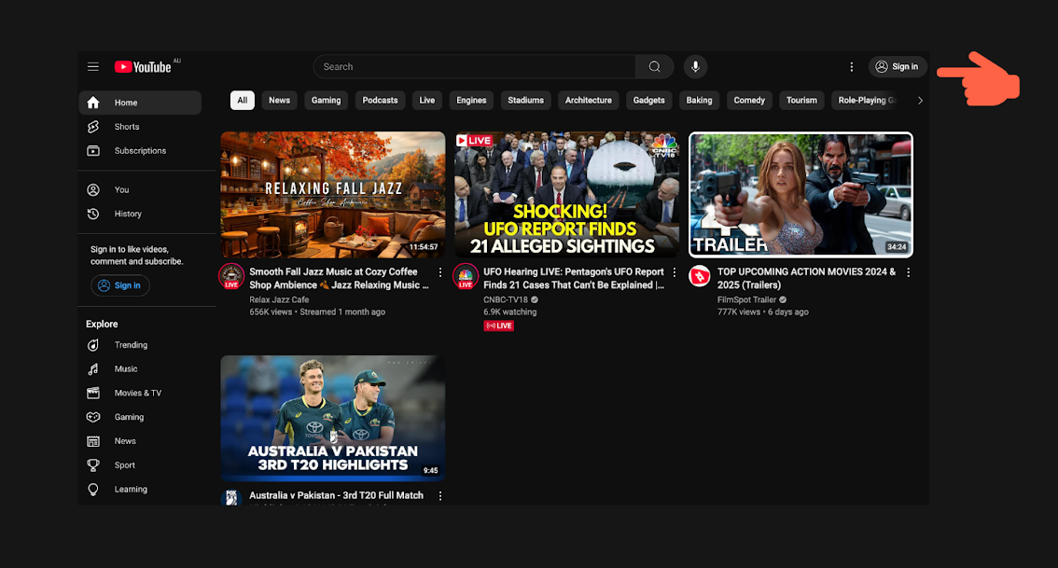
Task: Click the Sign in button in the top bar
Action: pyautogui.click(x=898, y=66)
